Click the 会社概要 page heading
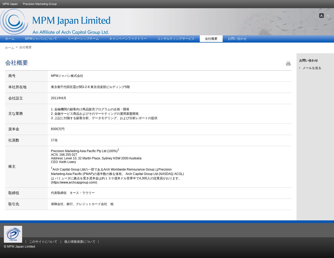Image resolution: width=334 pixels, height=258 pixels. pyautogui.click(x=17, y=63)
